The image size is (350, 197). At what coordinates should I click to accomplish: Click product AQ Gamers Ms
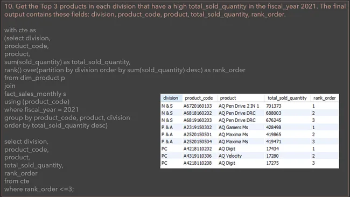(233, 128)
